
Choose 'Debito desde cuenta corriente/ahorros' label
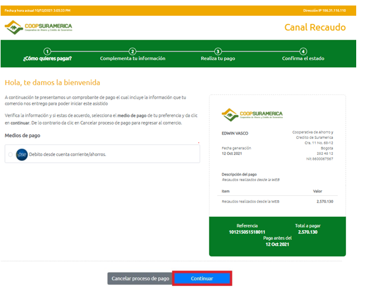pos(67,154)
